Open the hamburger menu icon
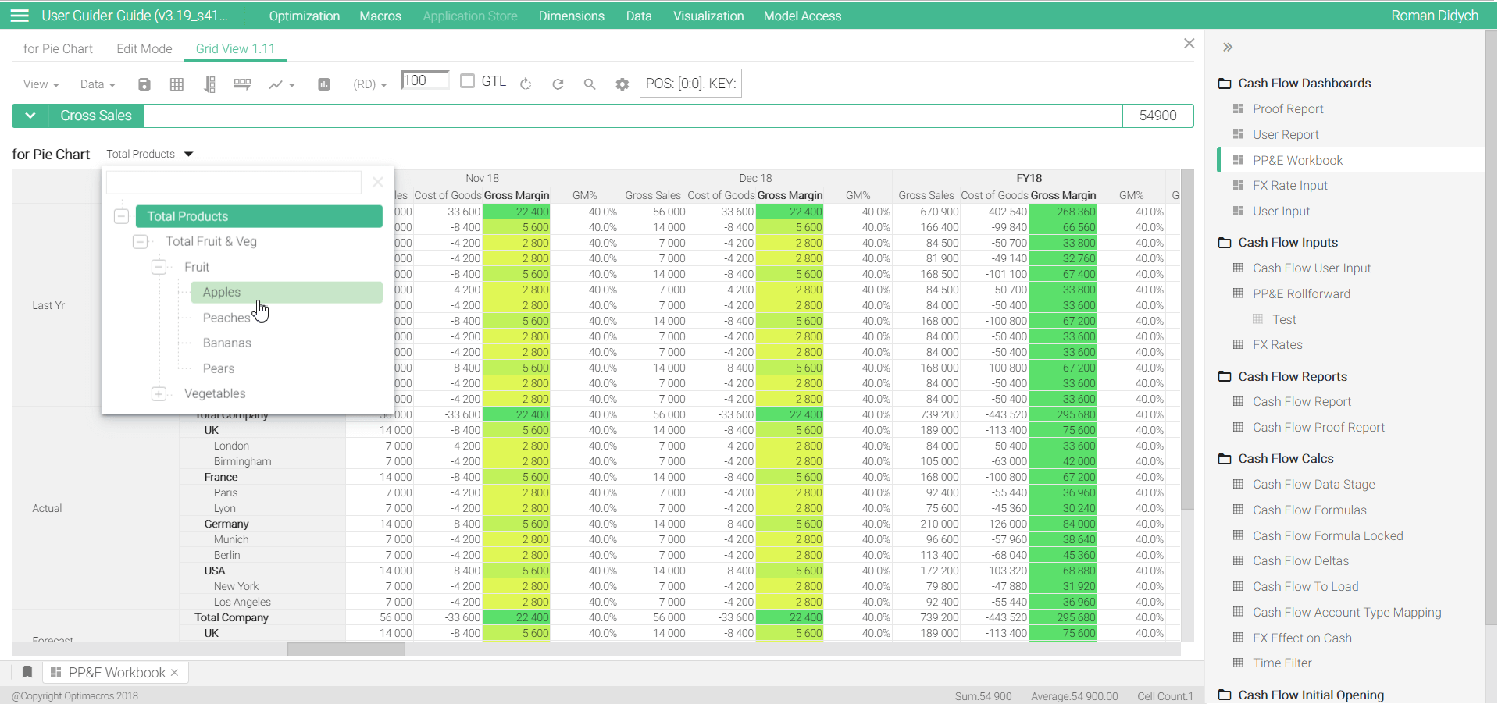Viewport: 1498px width, 704px height. click(20, 16)
